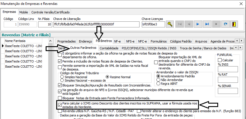
Task: Toggle ICMS como Desconto SUFRAMA checkbox
Action: 60,105
